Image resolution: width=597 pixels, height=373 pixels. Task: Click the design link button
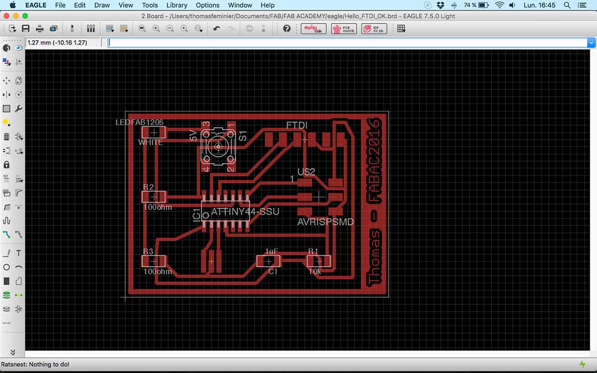click(x=313, y=29)
